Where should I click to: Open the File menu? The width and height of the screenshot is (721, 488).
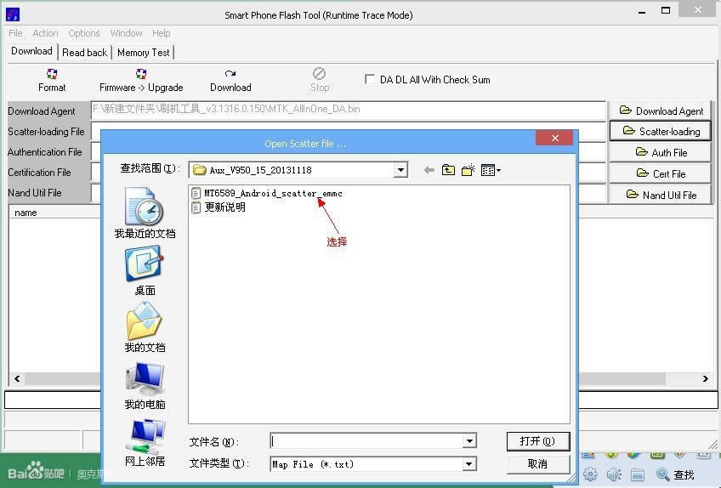[15, 33]
